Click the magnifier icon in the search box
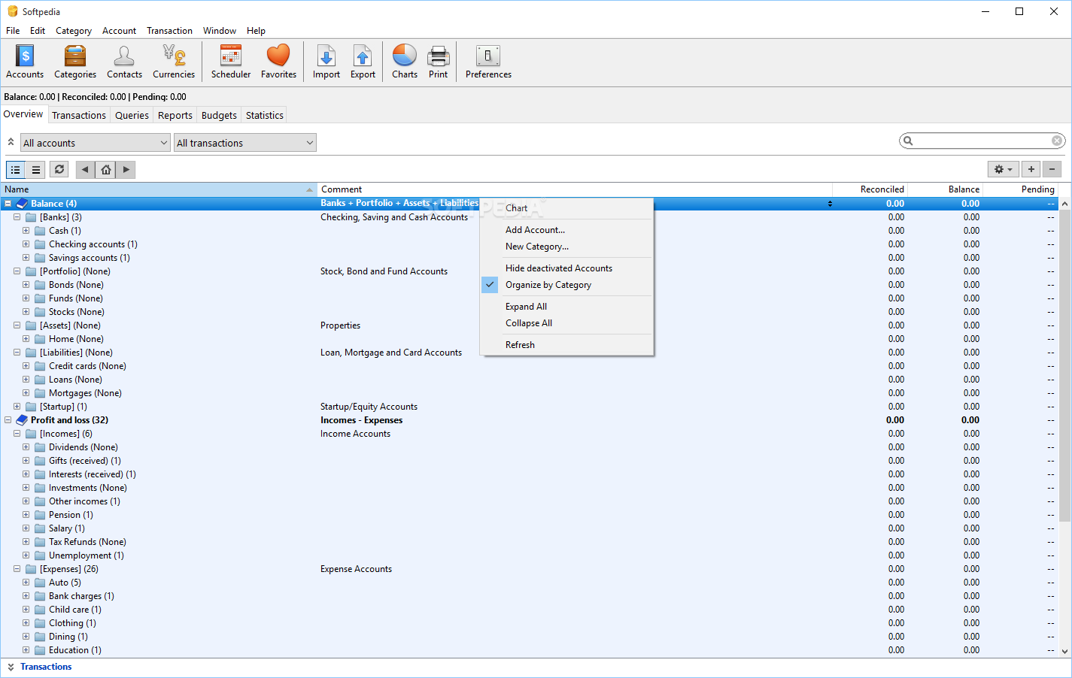The height and width of the screenshot is (678, 1072). coord(908,141)
